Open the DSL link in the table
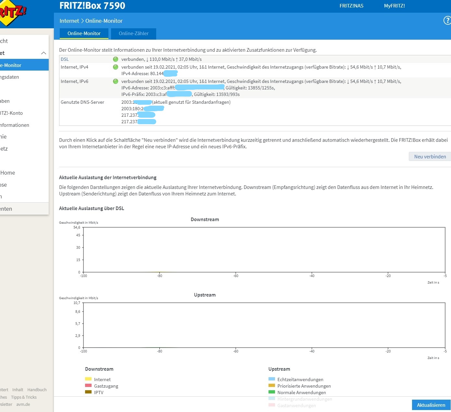 coord(65,59)
